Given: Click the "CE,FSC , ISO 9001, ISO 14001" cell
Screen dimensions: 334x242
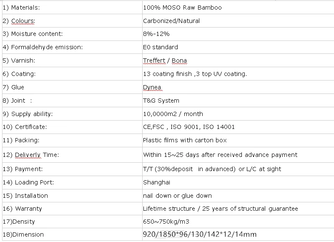Looking at the screenshot, I should [188, 127].
